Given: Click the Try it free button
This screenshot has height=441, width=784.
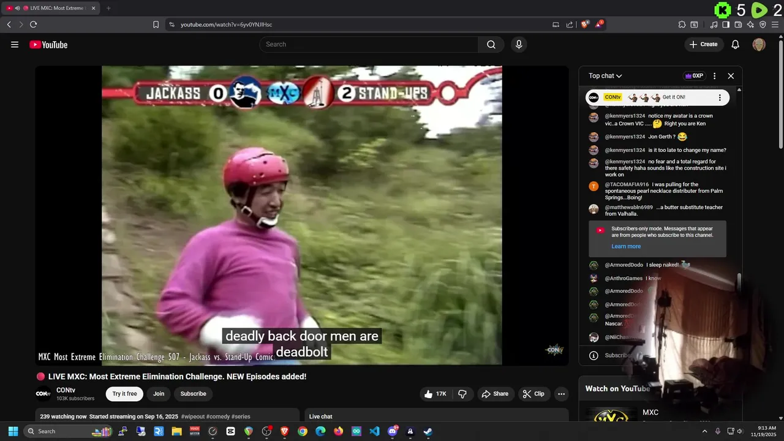Looking at the screenshot, I should [124, 394].
